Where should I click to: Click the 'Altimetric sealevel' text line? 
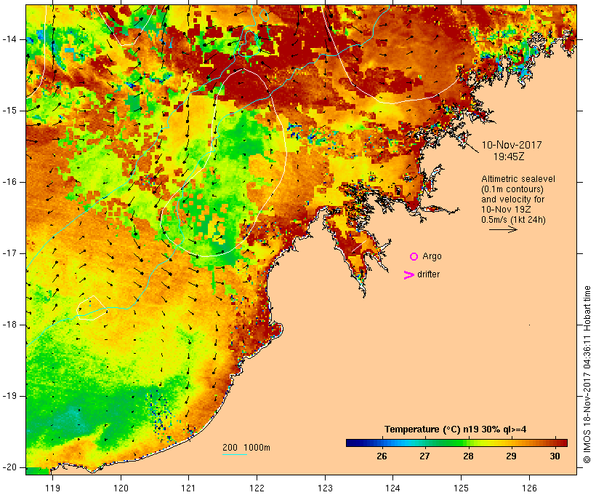pos(518,179)
